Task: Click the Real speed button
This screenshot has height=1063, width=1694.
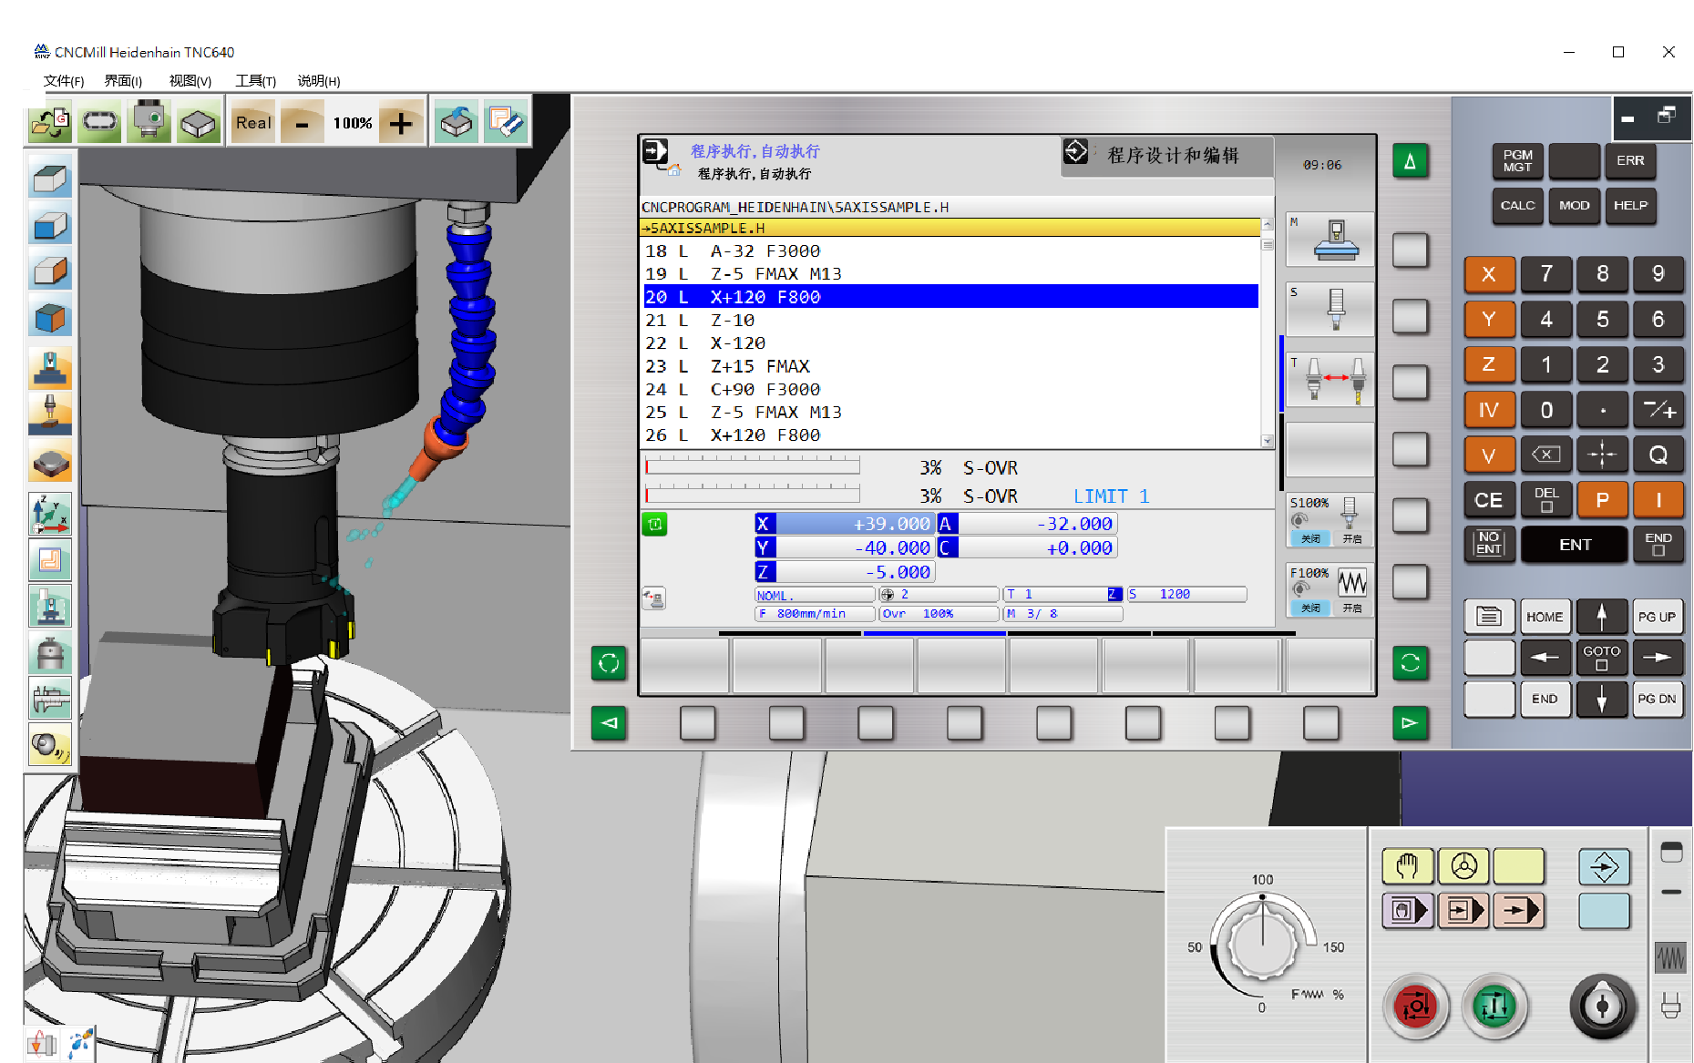Action: 253,122
